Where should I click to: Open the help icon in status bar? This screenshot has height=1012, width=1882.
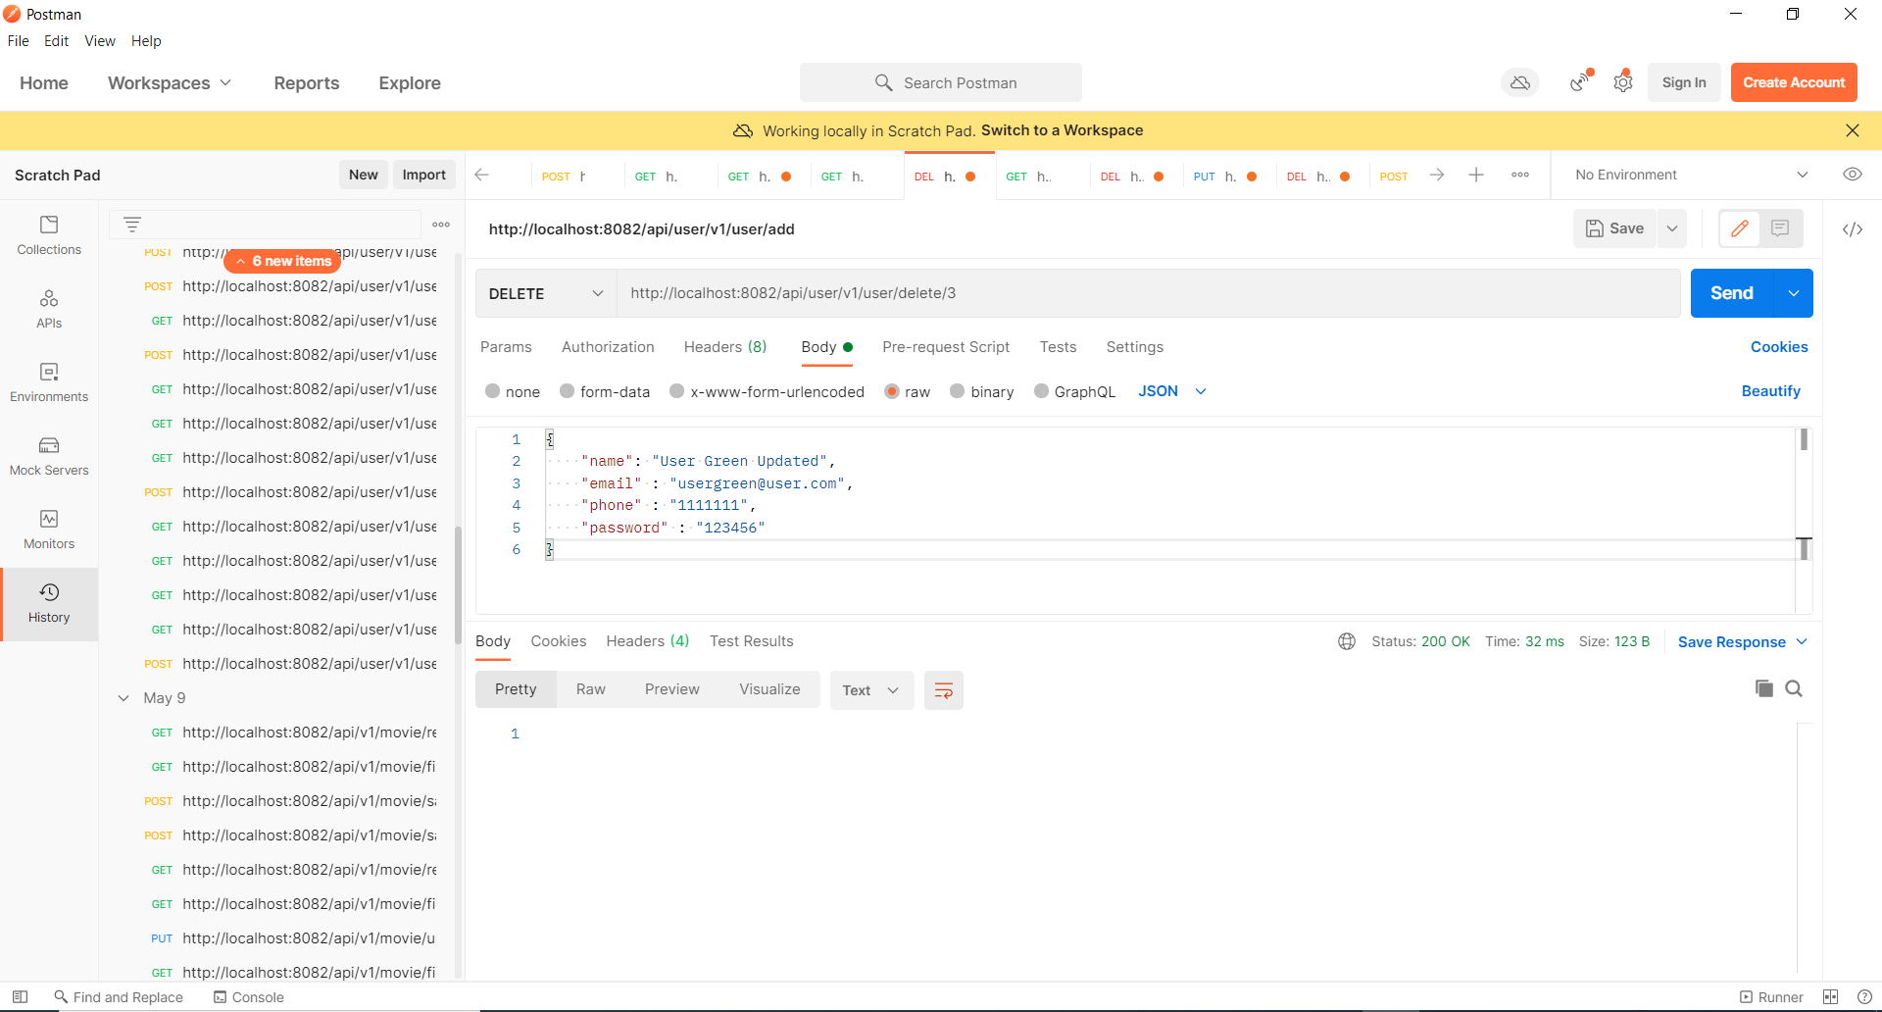point(1864,997)
